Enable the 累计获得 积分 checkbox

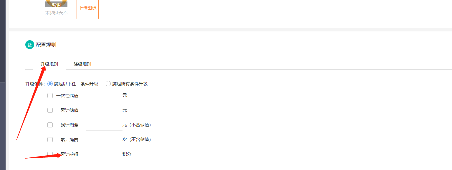tap(50, 154)
